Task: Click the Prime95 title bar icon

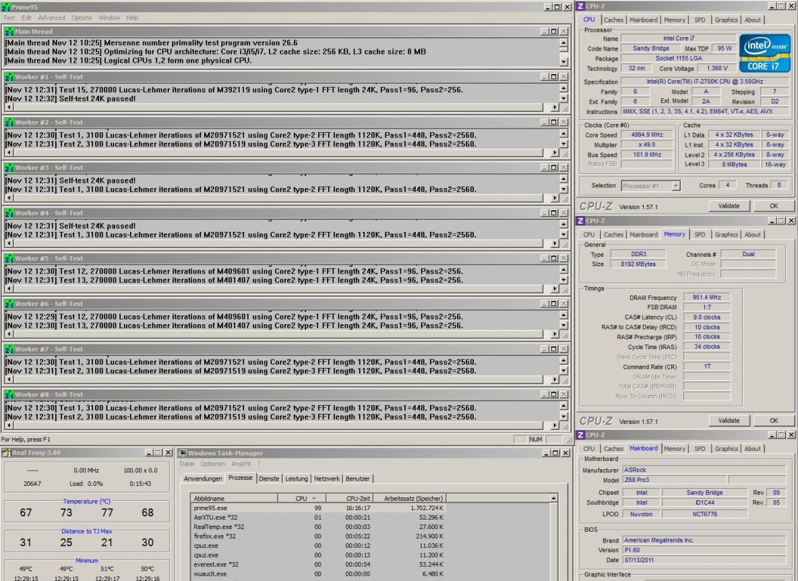Action: tap(5, 7)
